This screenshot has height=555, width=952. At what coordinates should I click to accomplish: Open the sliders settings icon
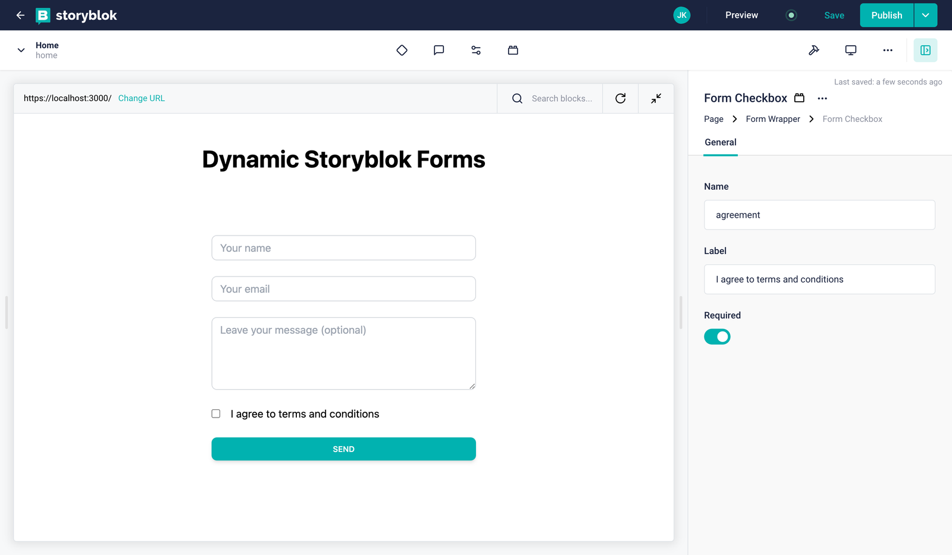tap(476, 51)
